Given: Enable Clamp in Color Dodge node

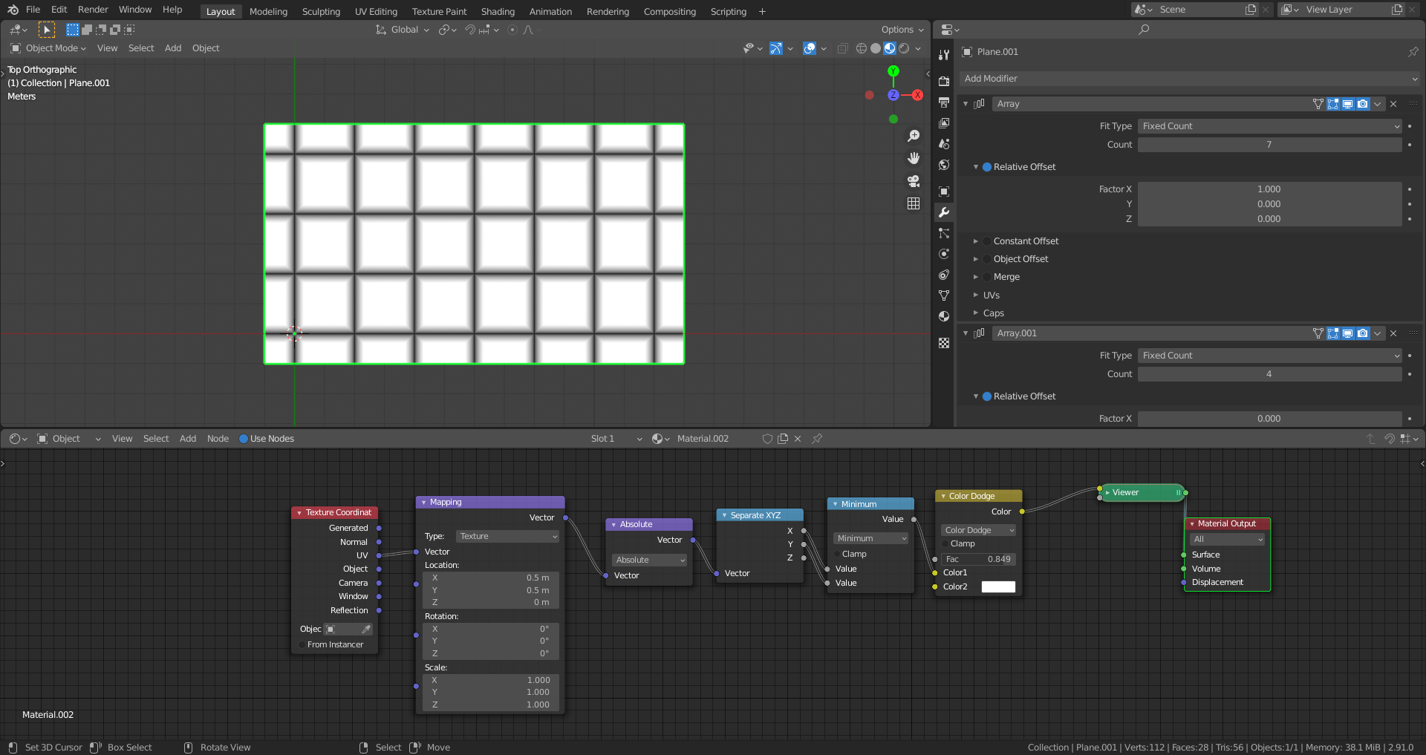Looking at the screenshot, I should tap(946, 543).
